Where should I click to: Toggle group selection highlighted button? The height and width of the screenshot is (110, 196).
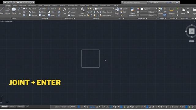(x=165, y=15)
